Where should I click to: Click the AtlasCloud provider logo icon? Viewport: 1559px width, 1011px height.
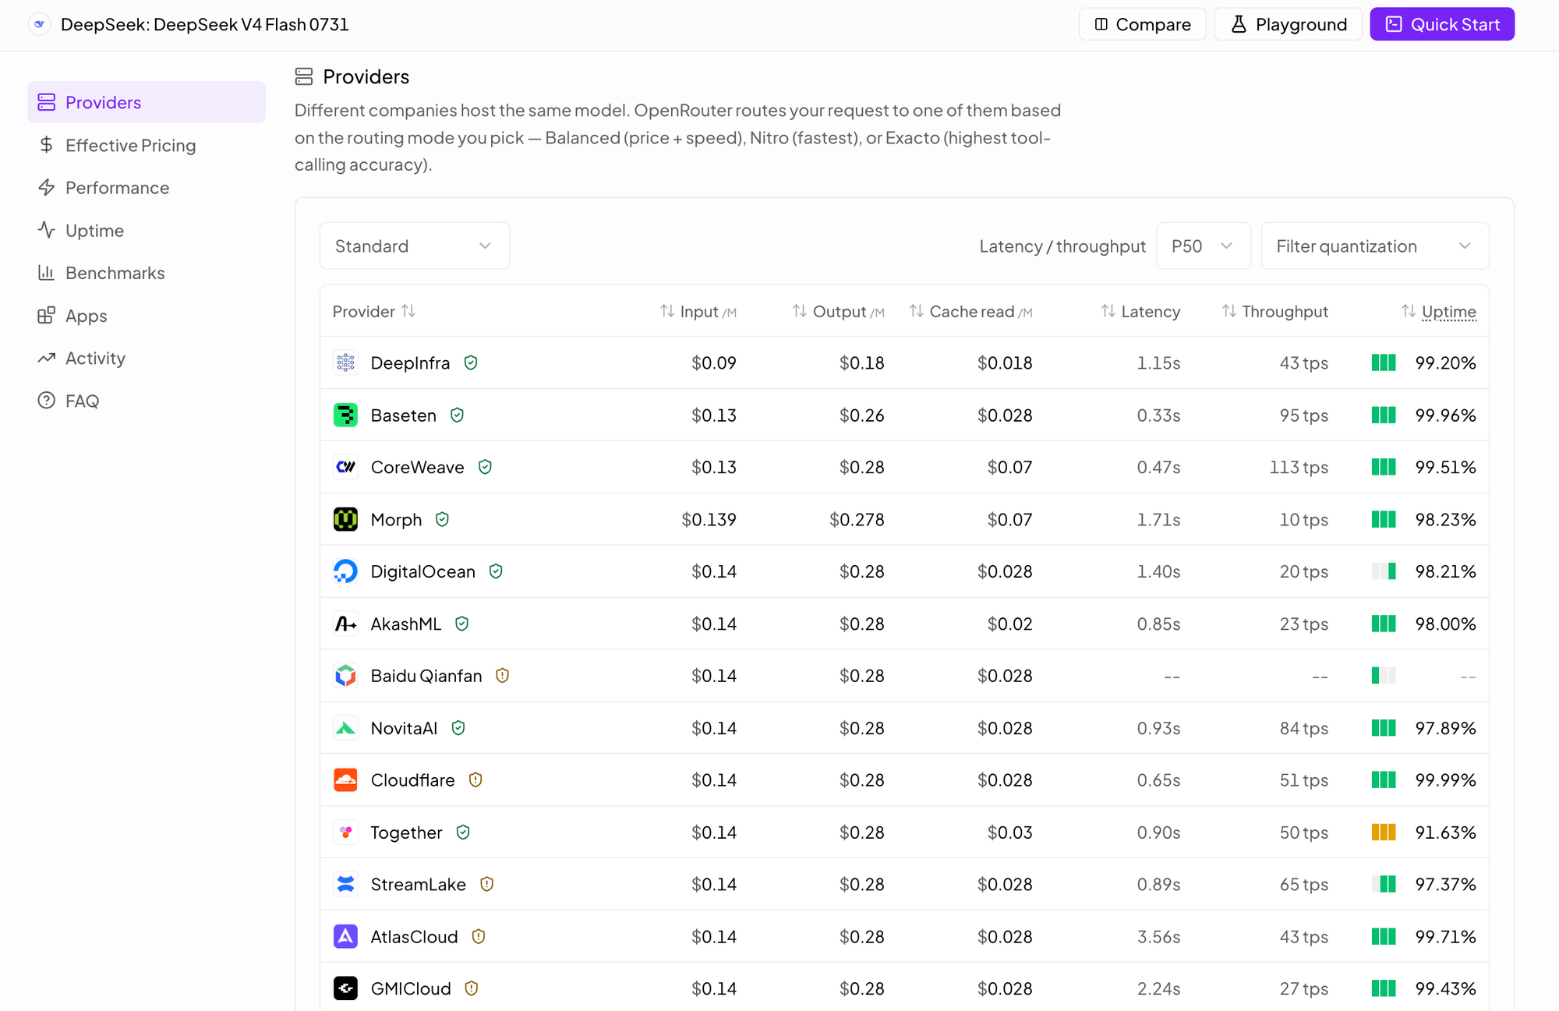[x=345, y=936]
